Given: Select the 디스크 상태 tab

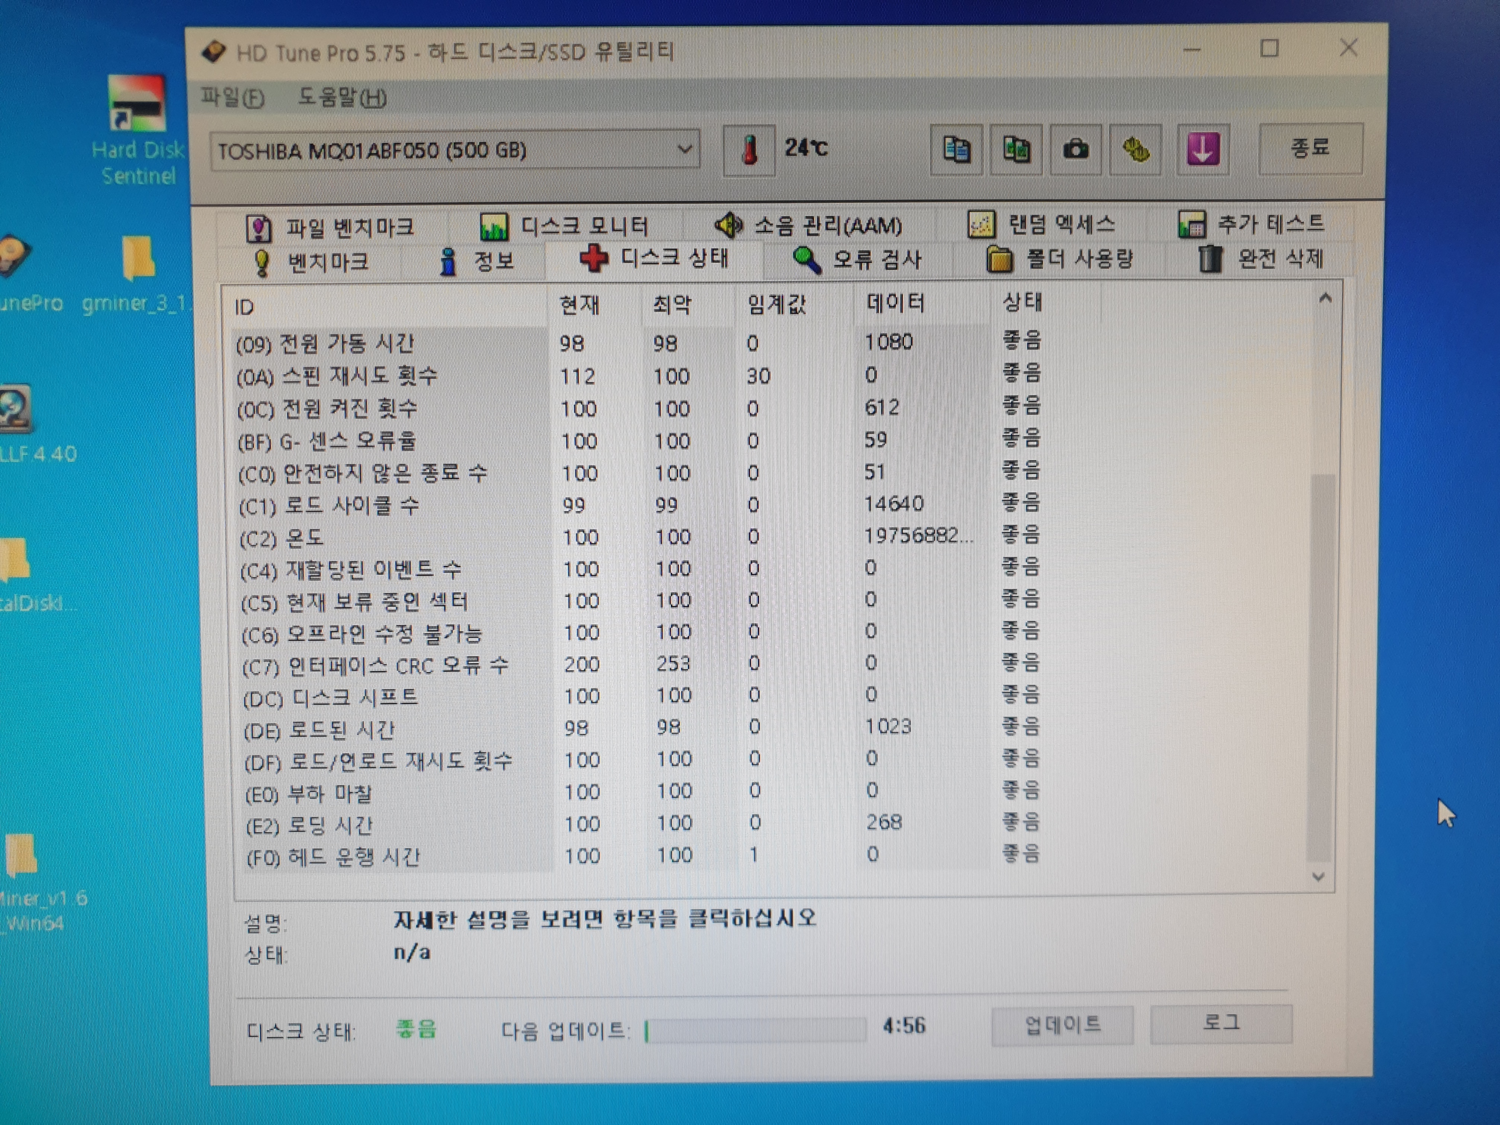Looking at the screenshot, I should click(654, 258).
